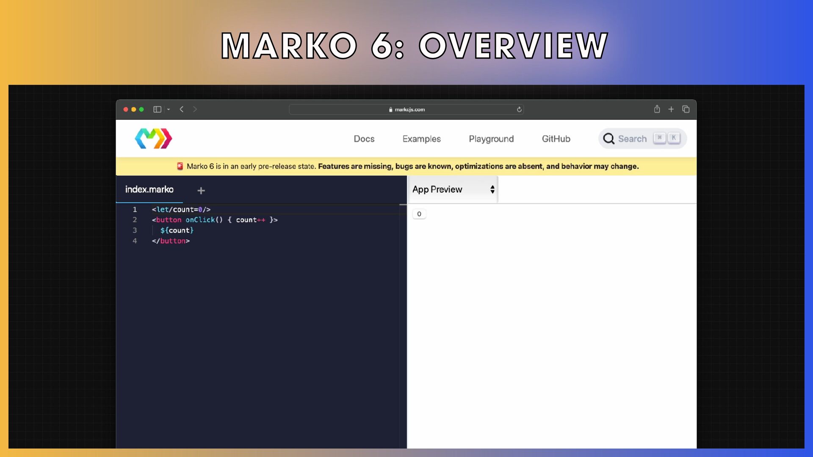Screen dimensions: 813x457
Task: Open the App Preview dropdown
Action: pyautogui.click(x=453, y=189)
